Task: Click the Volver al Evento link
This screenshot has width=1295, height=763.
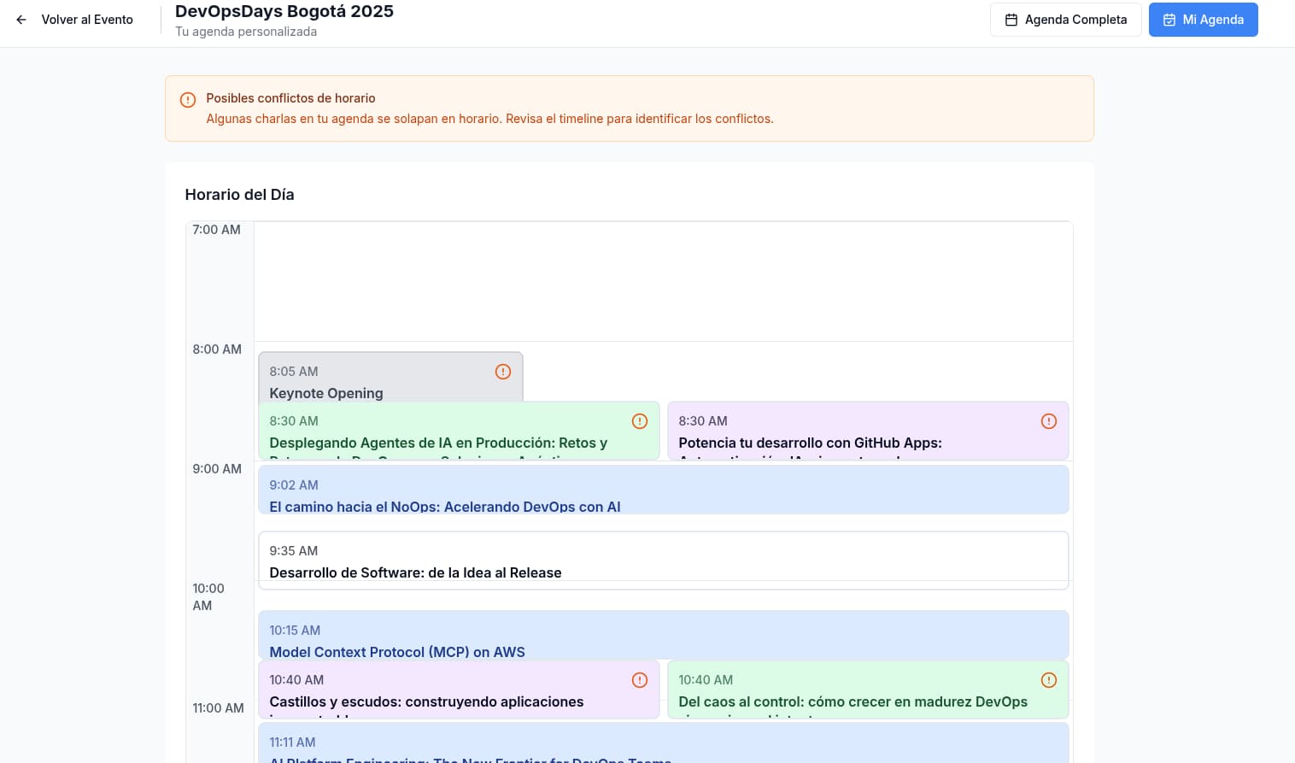Action: pos(85,20)
